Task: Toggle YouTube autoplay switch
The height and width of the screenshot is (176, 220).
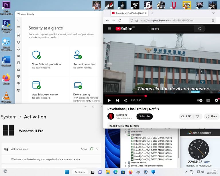Action: (199, 100)
